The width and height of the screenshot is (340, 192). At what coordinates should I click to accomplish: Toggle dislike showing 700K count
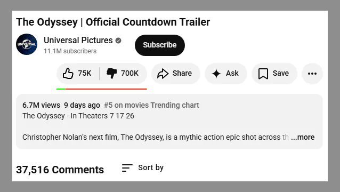(x=123, y=73)
